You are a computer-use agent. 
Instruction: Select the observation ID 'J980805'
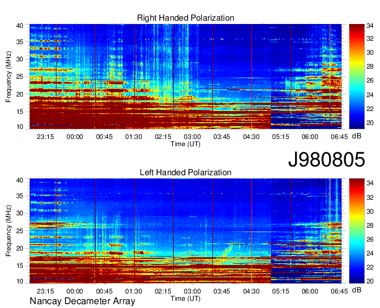326,160
